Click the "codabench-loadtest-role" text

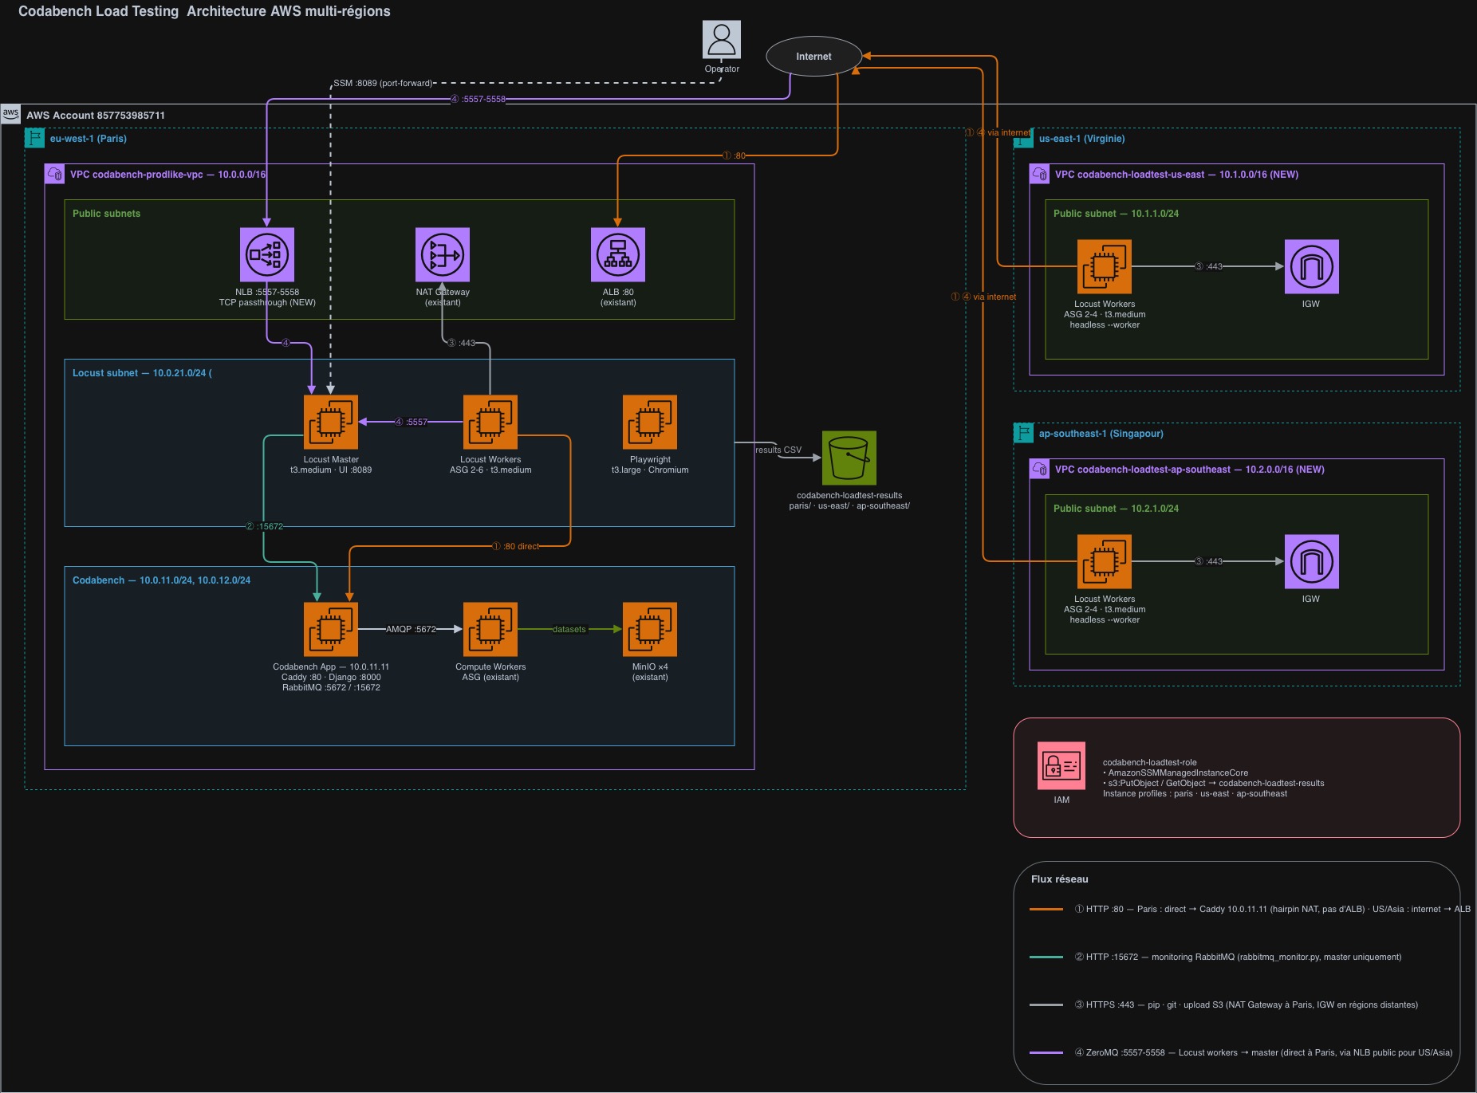click(1149, 762)
